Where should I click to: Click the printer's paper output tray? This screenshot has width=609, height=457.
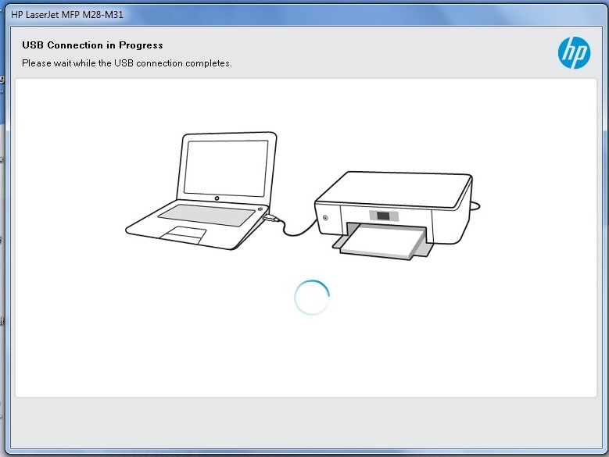[x=383, y=241]
